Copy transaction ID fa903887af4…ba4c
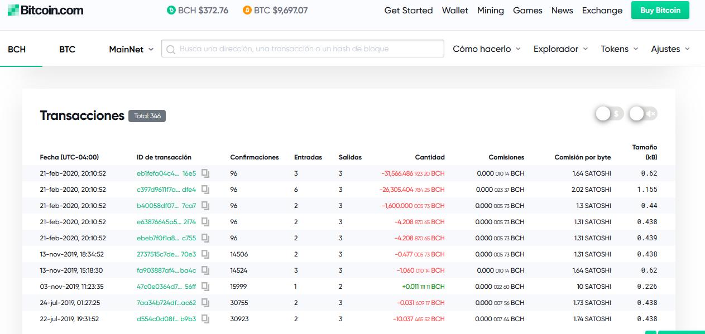Image resolution: width=705 pixels, height=334 pixels. [205, 270]
